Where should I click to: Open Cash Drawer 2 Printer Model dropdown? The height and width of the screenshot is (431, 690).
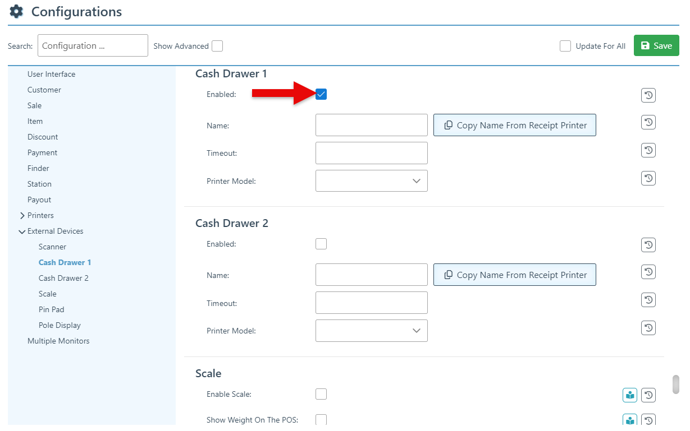click(x=371, y=331)
